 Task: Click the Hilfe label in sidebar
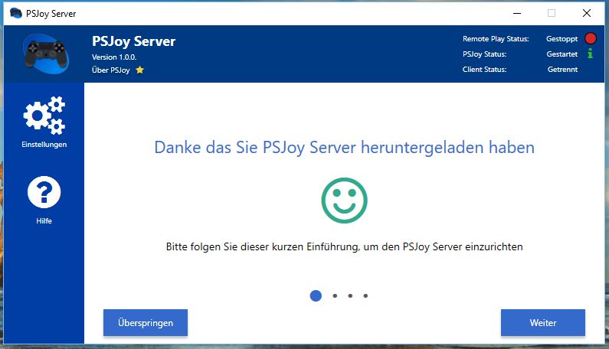point(44,221)
